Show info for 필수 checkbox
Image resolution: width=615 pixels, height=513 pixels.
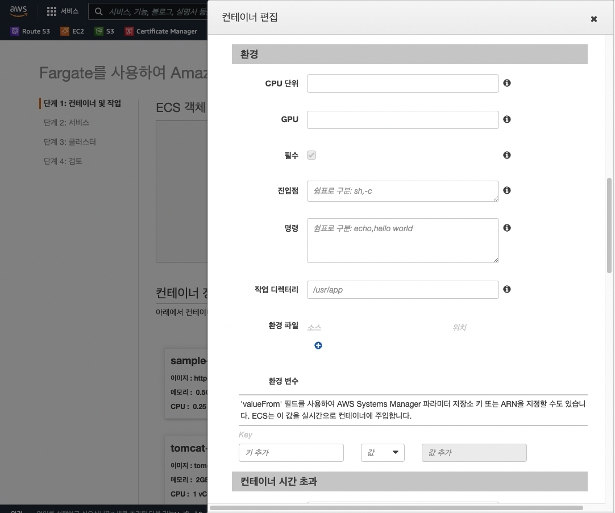pyautogui.click(x=507, y=155)
